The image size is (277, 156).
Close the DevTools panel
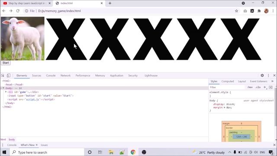pos(274,75)
